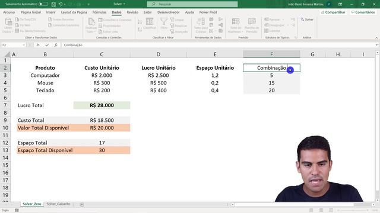Open the Undo history dropdown arrow
This screenshot has width=380, height=213.
tap(65, 4)
